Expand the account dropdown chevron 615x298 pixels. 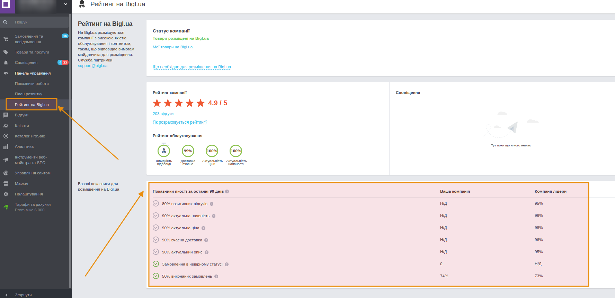(x=65, y=4)
